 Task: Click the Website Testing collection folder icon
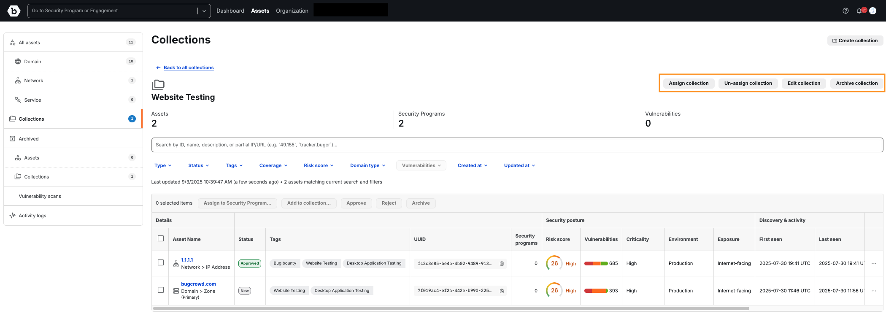click(158, 85)
